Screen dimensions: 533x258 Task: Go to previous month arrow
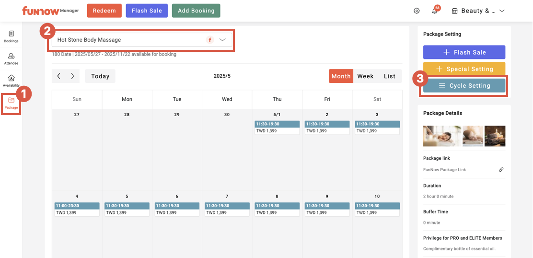59,76
